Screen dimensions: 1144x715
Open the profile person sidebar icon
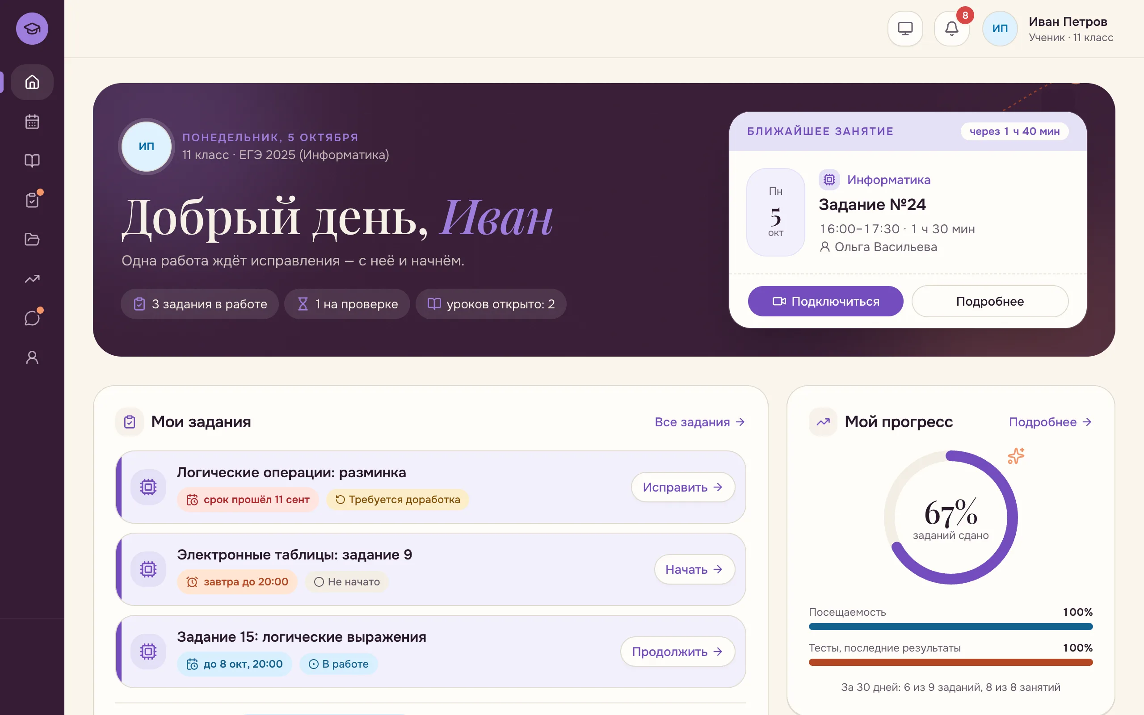click(x=32, y=357)
